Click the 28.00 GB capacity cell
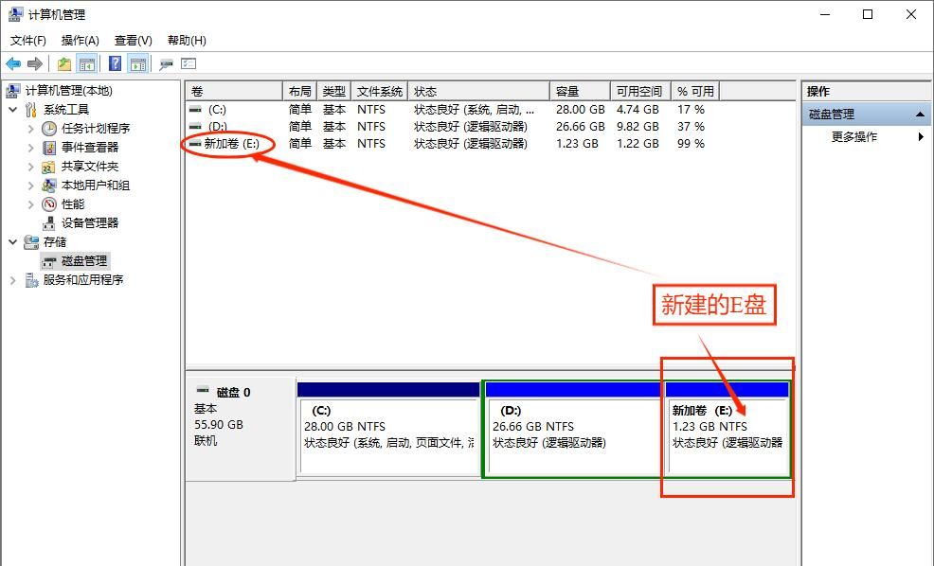The image size is (934, 566). (x=580, y=110)
